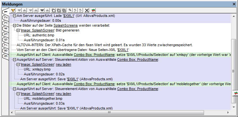The width and height of the screenshot is (238, 117).
Task: Copy the selected message with the copy icon
Action: coord(54,10)
